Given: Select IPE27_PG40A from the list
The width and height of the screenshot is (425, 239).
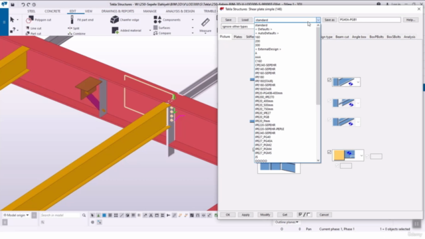Looking at the screenshot, I should [x=264, y=141].
